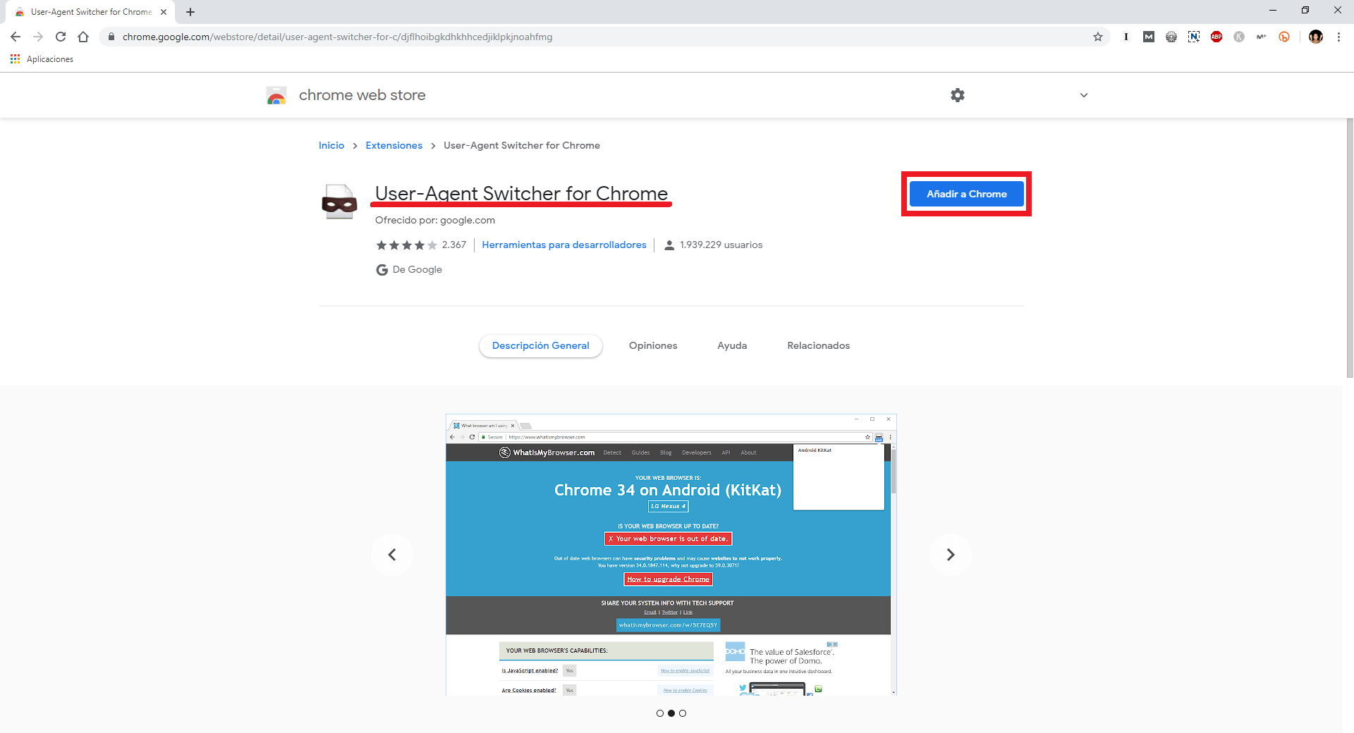Select the third carousel dot
The width and height of the screenshot is (1354, 733).
[x=683, y=713]
